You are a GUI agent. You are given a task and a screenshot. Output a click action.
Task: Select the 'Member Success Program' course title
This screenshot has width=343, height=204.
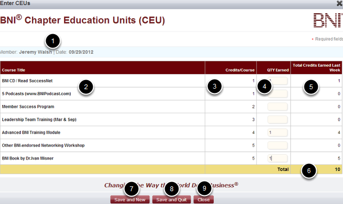tap(28, 107)
